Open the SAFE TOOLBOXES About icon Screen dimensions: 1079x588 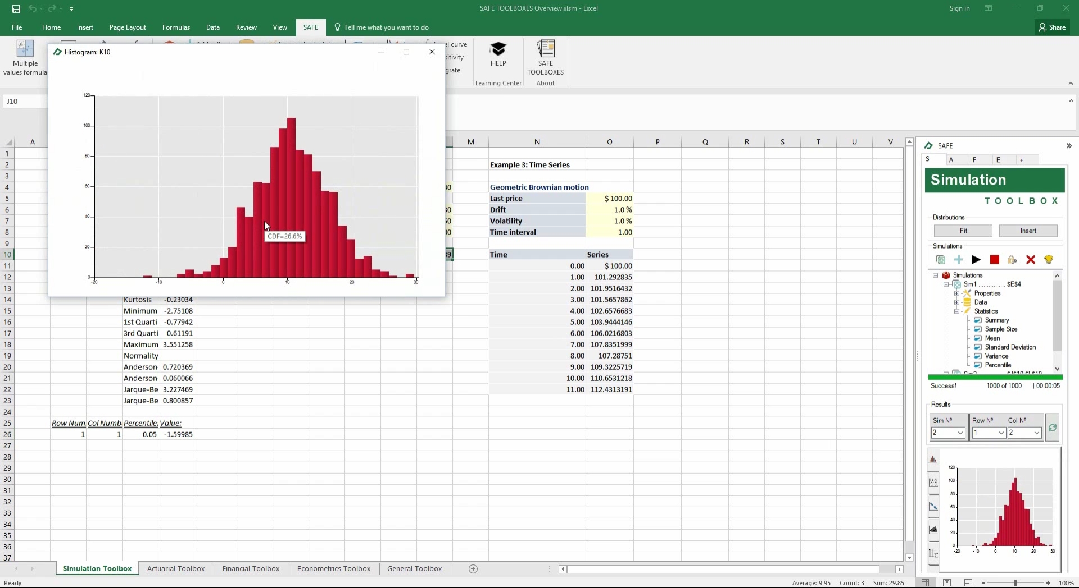click(545, 57)
